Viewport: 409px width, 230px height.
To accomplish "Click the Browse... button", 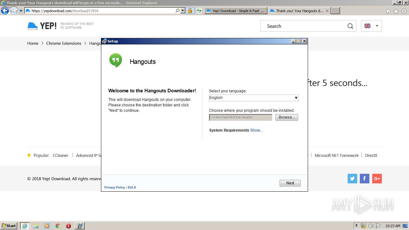I will (x=287, y=117).
